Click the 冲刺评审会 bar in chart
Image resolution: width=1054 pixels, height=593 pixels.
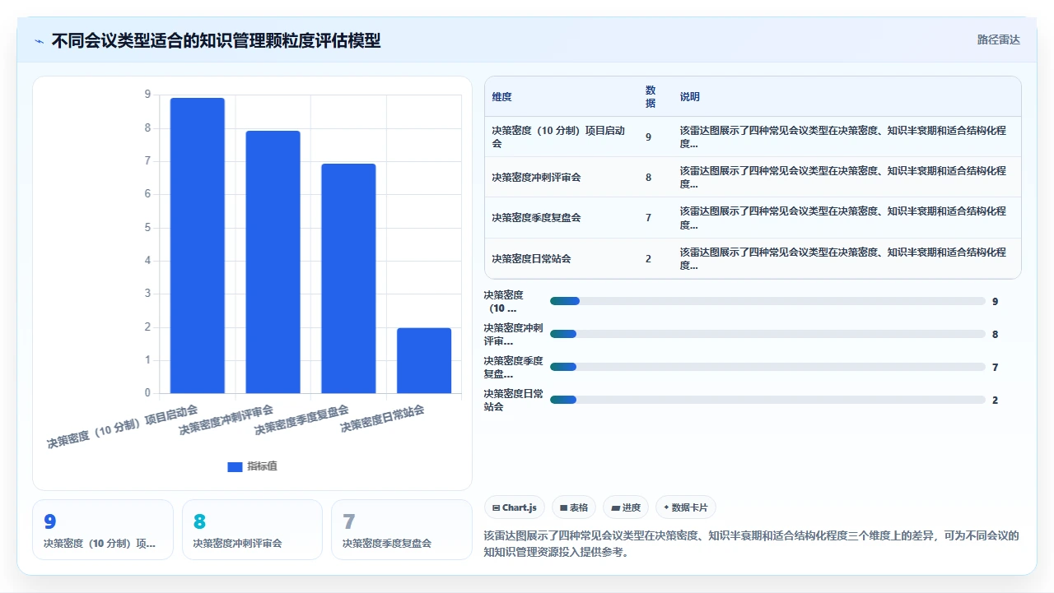tap(273, 262)
